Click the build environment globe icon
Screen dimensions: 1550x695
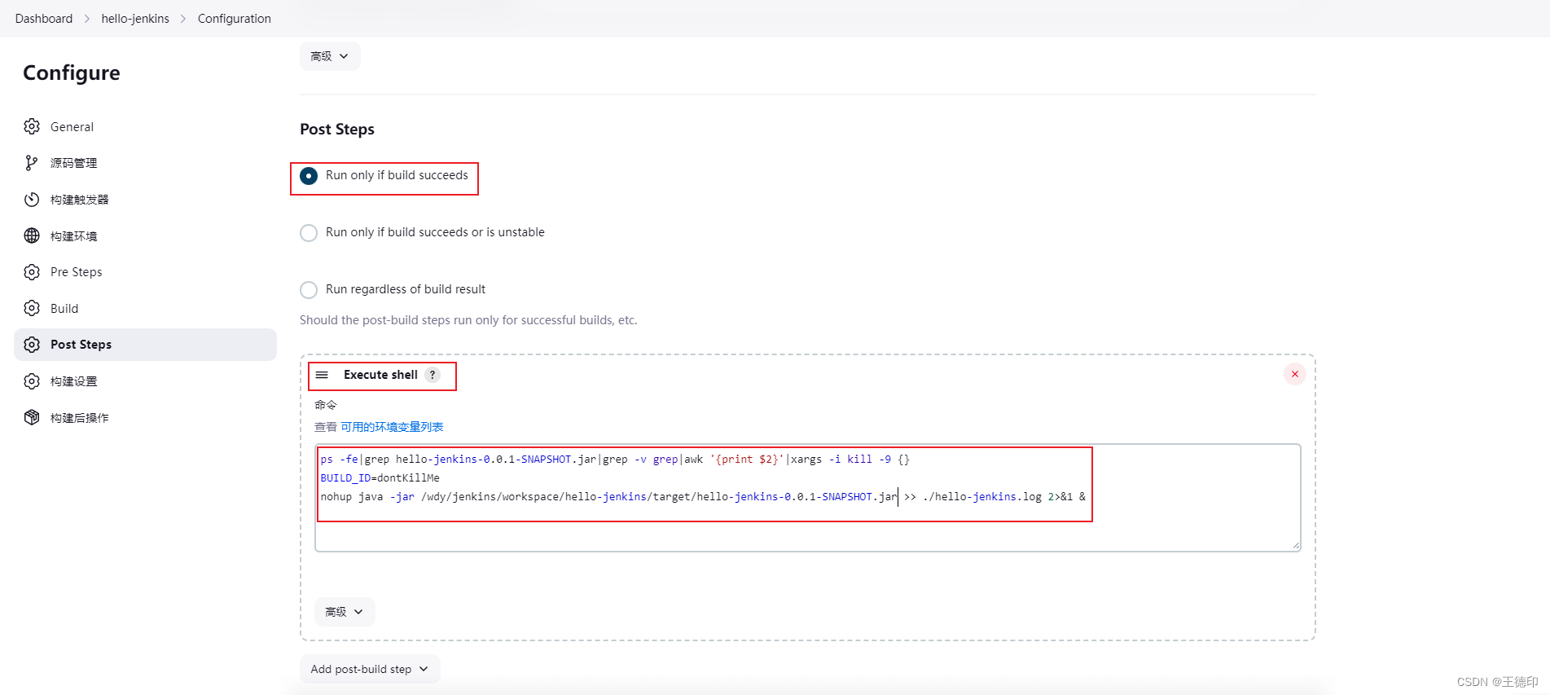pos(32,235)
